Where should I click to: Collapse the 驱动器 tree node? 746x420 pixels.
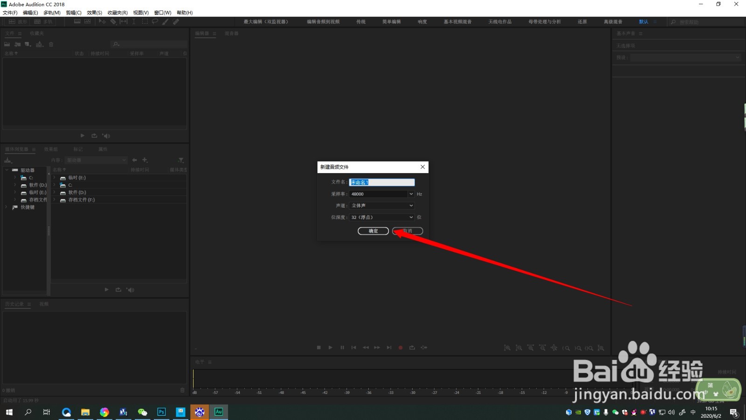[x=7, y=170]
